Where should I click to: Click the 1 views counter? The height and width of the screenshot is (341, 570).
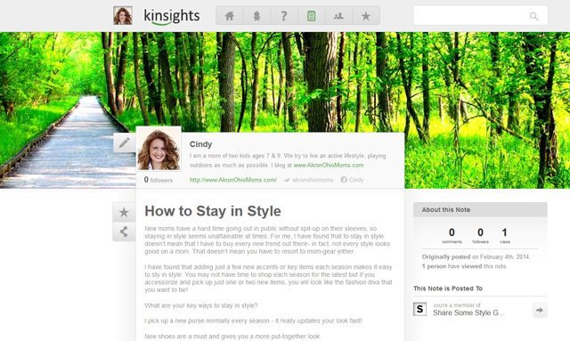point(505,236)
